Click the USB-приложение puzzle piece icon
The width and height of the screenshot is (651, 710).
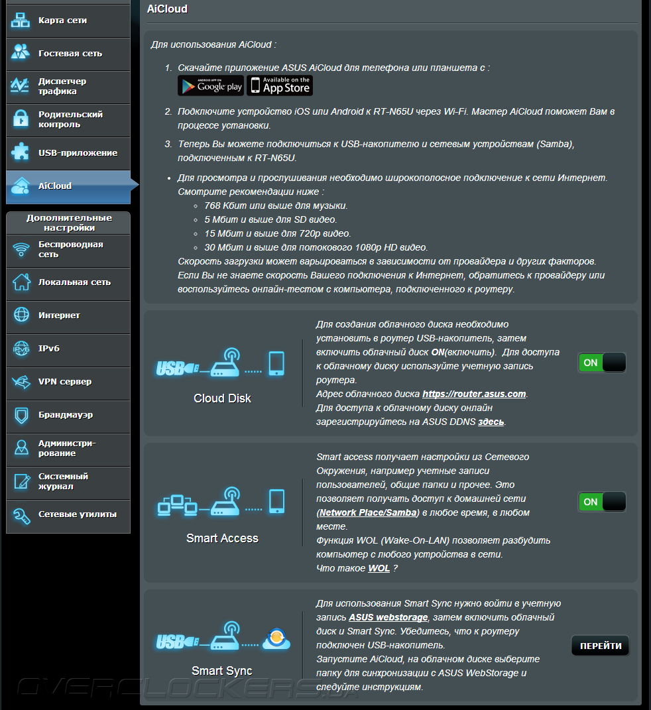(21, 152)
